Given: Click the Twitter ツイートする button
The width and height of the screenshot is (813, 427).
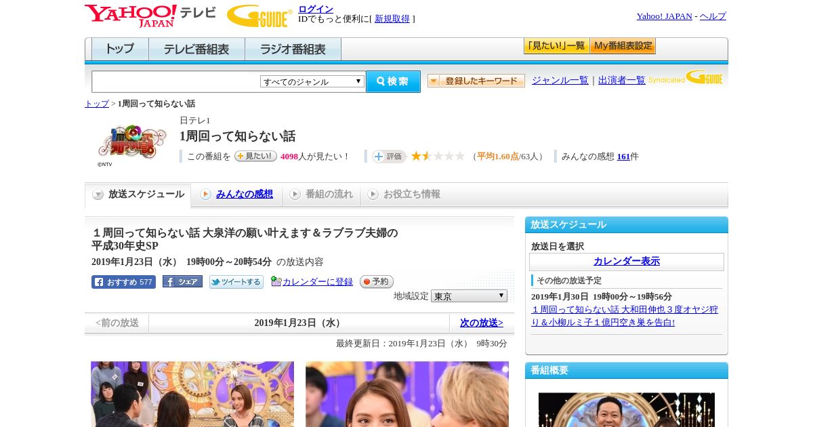Looking at the screenshot, I should point(236,282).
